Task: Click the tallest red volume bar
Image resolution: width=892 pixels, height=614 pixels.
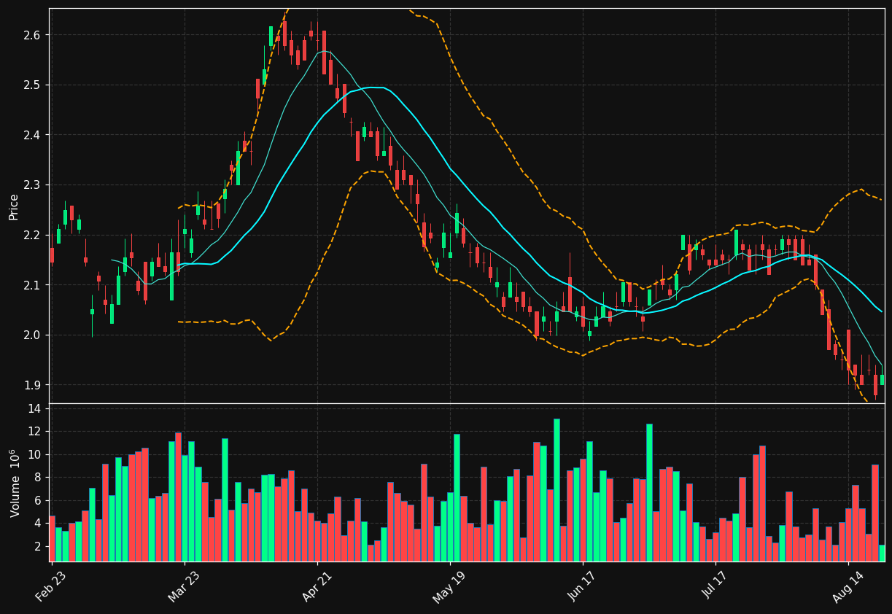Action: pyautogui.click(x=178, y=497)
